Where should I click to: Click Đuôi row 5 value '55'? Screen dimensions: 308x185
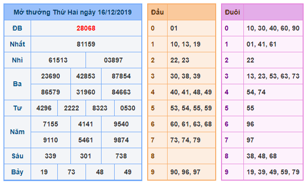coord(251,108)
